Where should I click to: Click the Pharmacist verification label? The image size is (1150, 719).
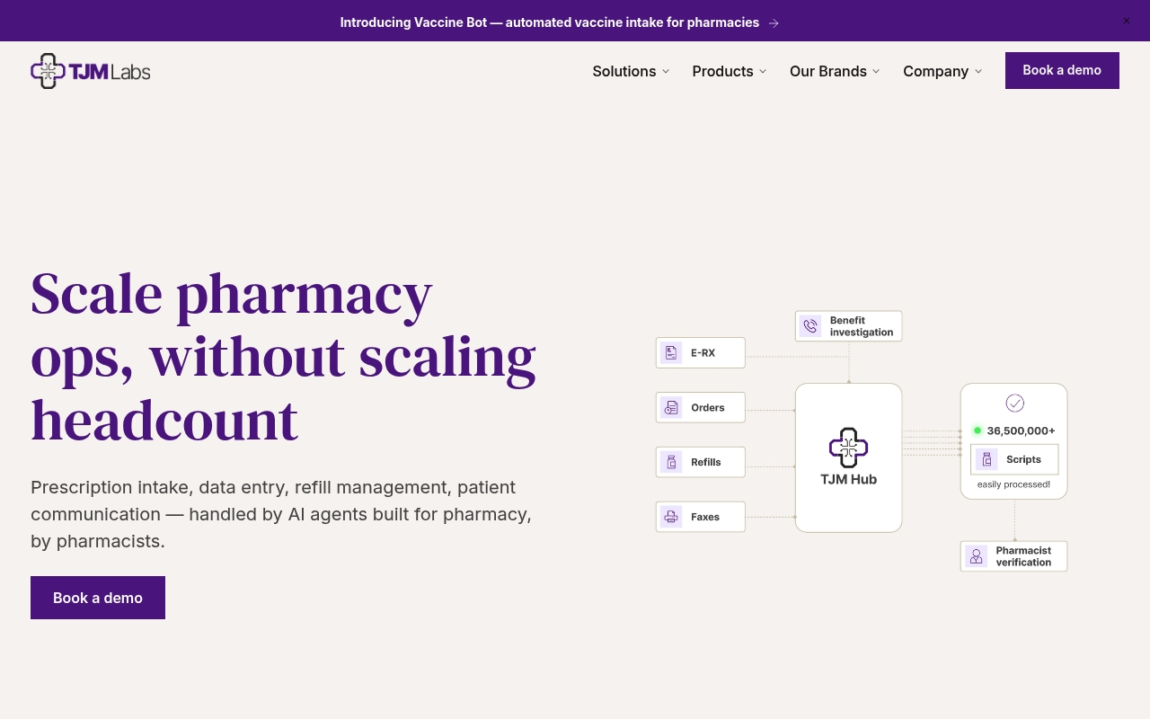[x=1023, y=556]
